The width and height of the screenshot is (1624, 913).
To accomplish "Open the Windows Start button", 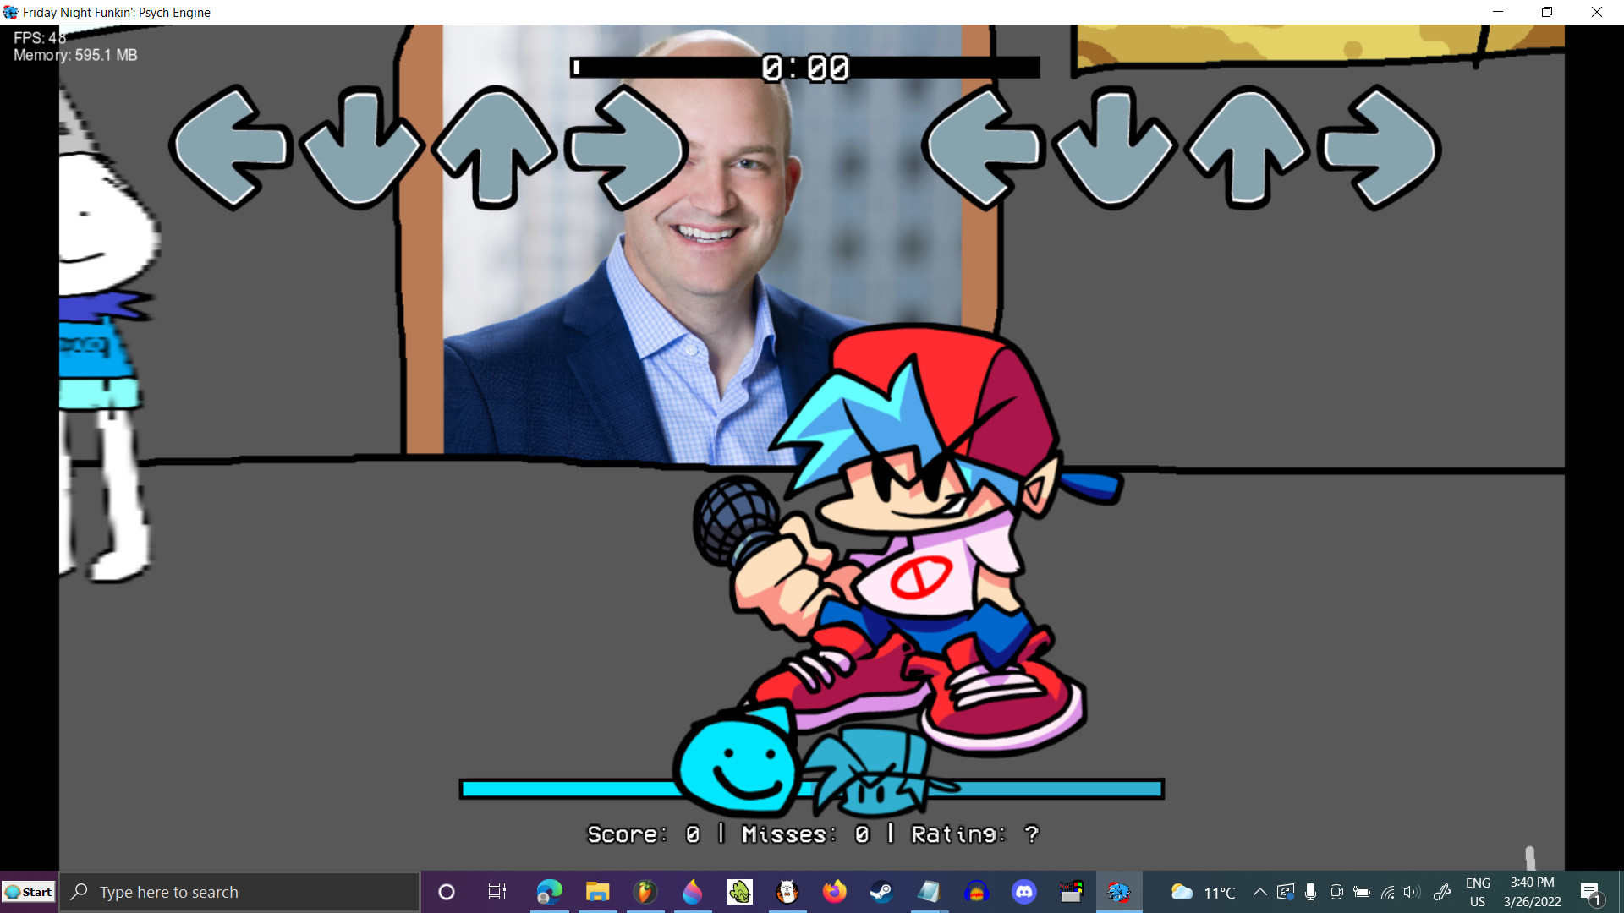I will click(29, 892).
